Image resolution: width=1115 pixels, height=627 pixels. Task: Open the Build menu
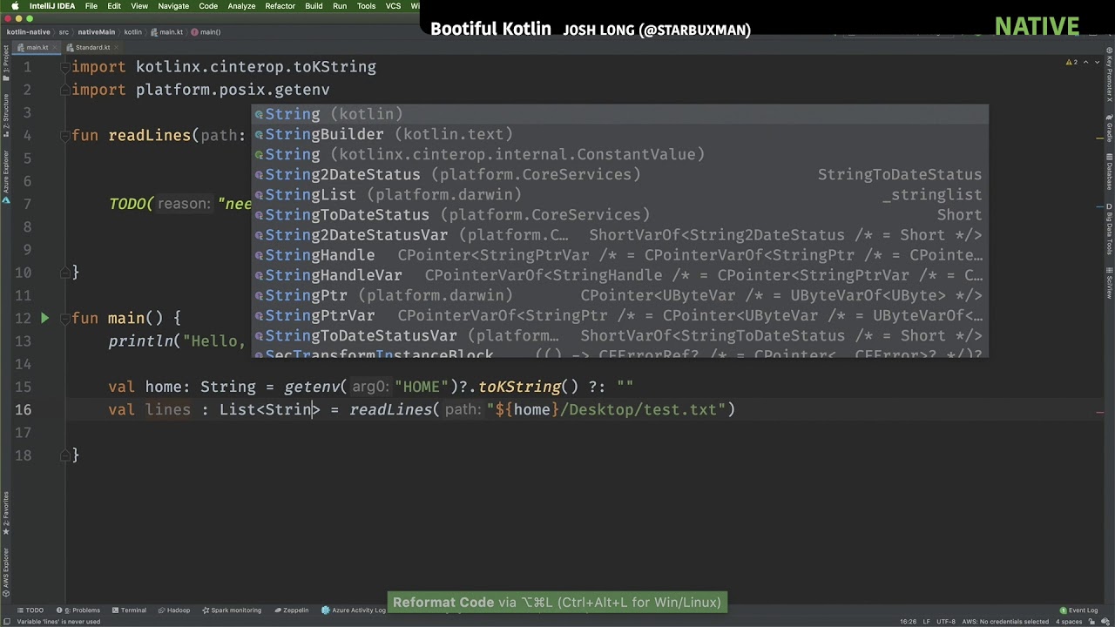pyautogui.click(x=314, y=6)
